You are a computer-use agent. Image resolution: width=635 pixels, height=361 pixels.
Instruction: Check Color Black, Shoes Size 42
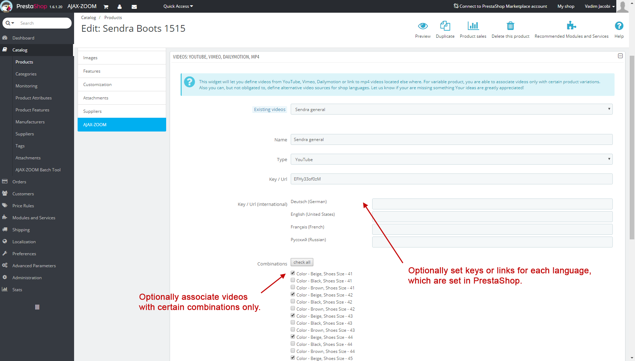[293, 301]
